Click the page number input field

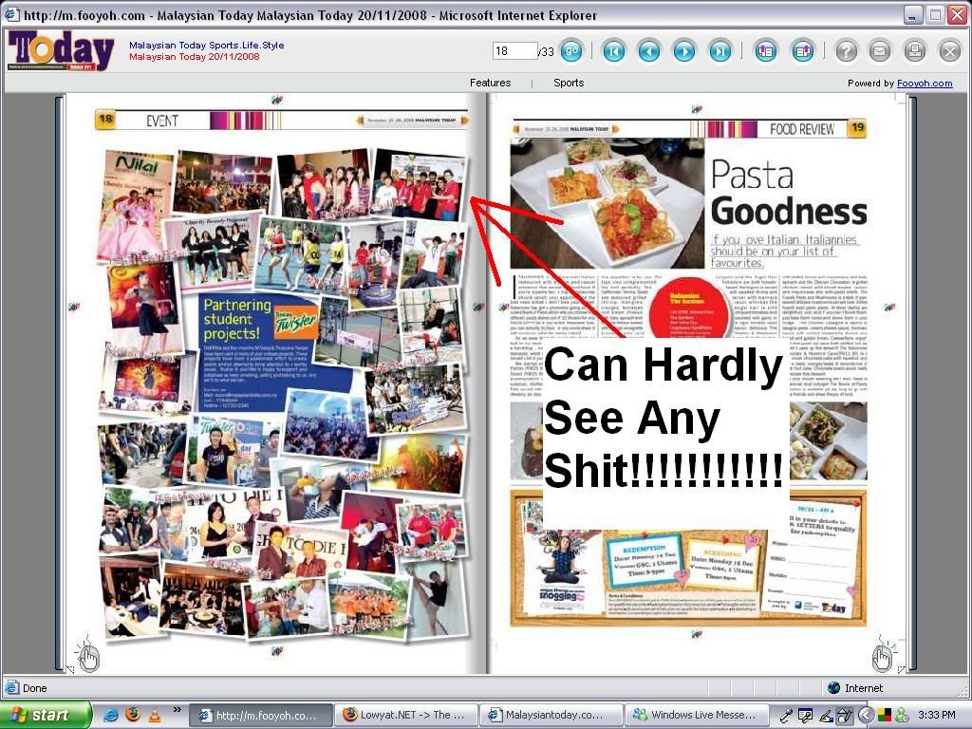(x=514, y=51)
